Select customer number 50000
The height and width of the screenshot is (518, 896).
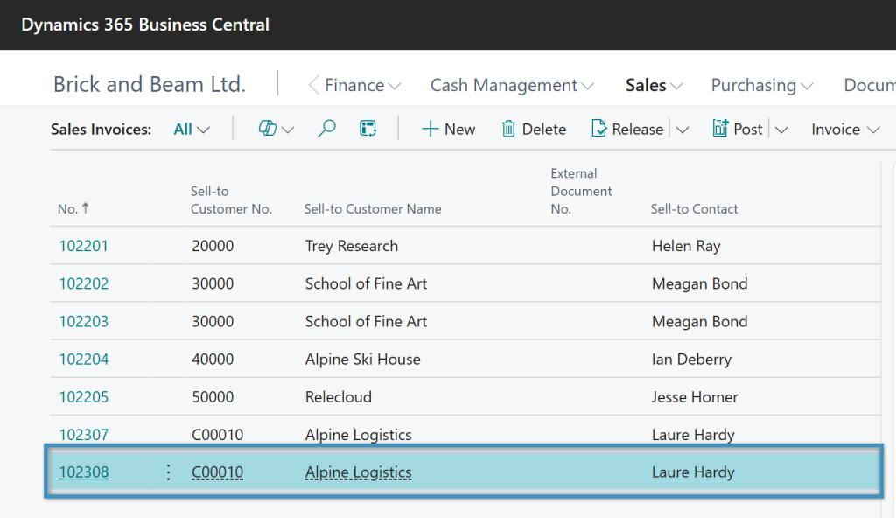213,396
